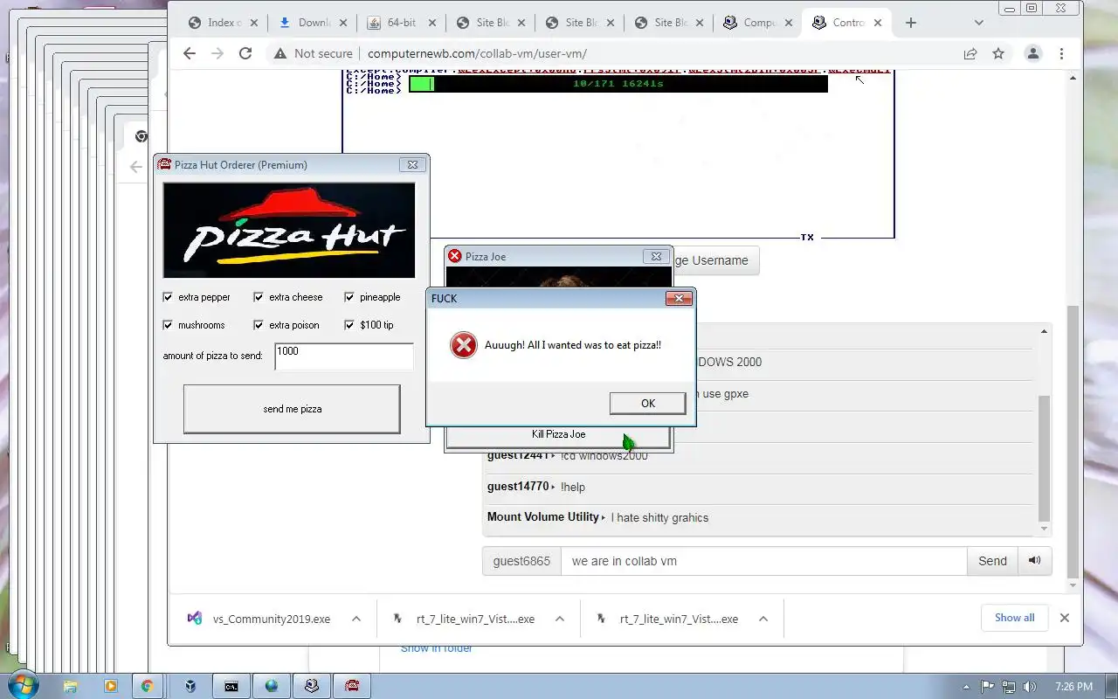Screen dimensions: 1118x699
Task: Switch to the first Site Blocked tab
Action: (x=491, y=23)
